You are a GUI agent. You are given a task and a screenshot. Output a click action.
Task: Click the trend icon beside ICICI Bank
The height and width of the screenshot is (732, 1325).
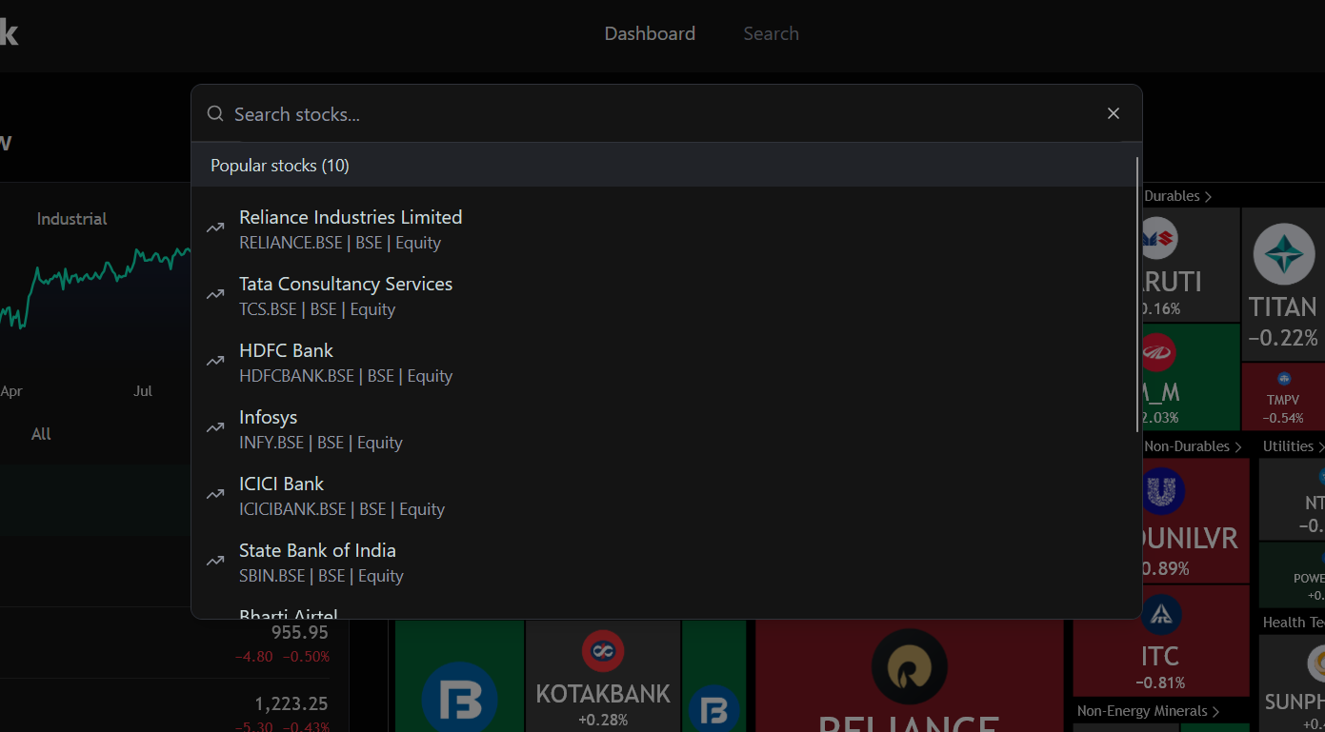pos(216,494)
